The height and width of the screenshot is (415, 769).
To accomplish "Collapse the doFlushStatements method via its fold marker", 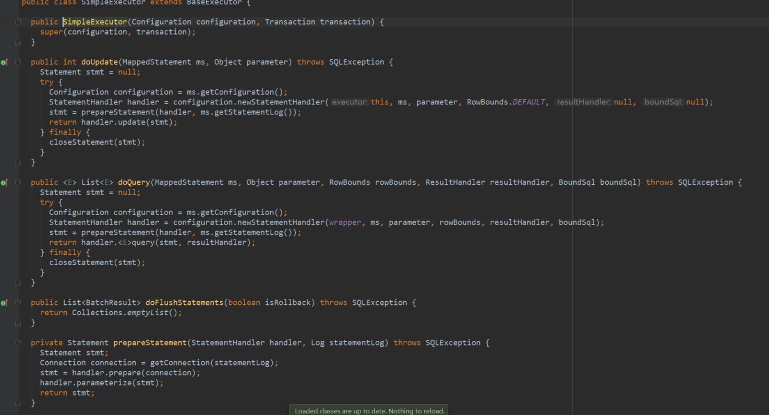I will point(18,303).
